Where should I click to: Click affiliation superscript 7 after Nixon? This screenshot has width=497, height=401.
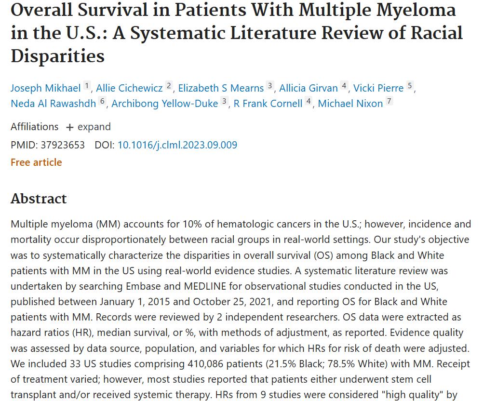click(x=389, y=101)
